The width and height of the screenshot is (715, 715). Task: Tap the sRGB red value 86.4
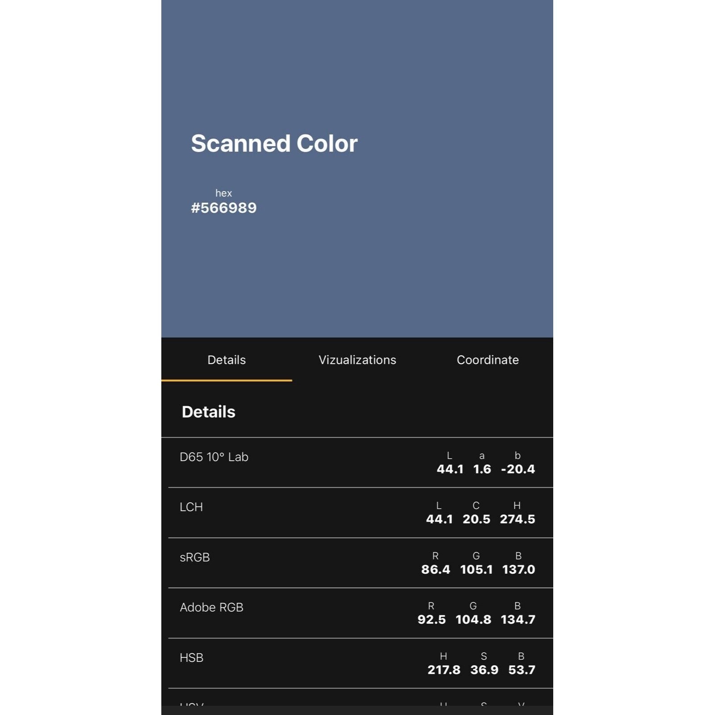(x=436, y=569)
